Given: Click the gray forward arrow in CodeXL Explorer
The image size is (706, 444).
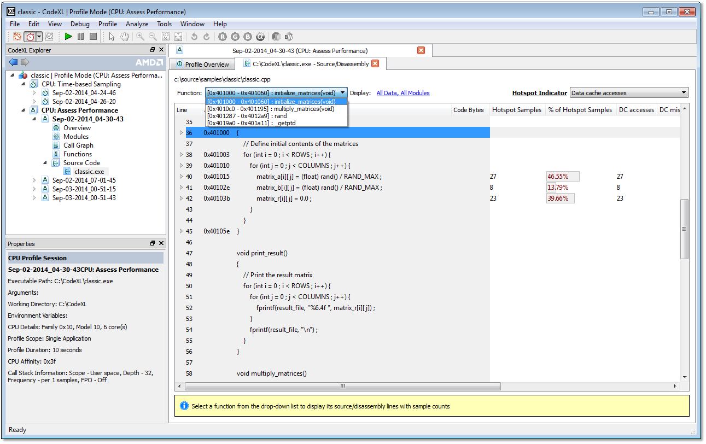Looking at the screenshot, I should (x=25, y=62).
